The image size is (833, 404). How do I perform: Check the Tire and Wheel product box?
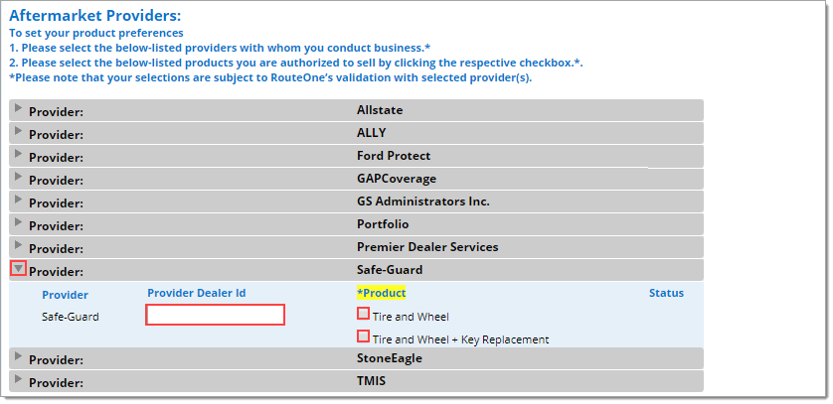click(364, 314)
